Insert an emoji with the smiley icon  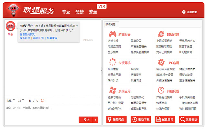(x=43, y=101)
